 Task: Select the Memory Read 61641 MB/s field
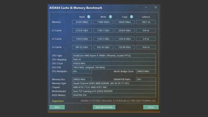point(82,22)
